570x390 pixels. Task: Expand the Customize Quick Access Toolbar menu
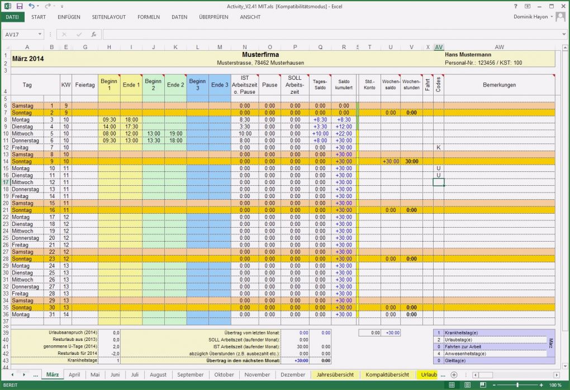point(61,6)
